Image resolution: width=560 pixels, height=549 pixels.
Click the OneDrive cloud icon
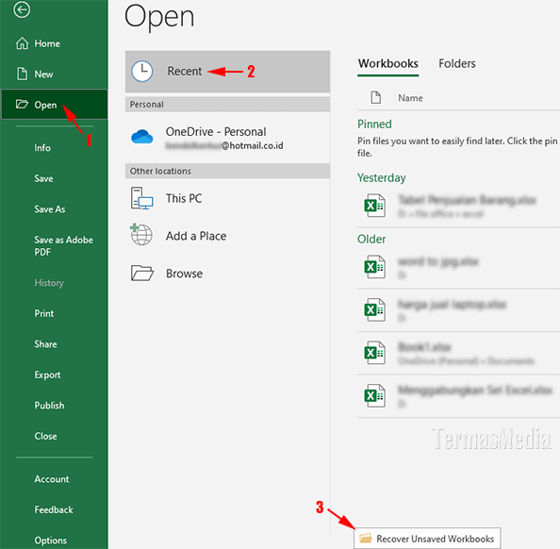(142, 137)
